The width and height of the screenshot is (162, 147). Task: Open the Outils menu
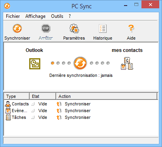coord(57,16)
